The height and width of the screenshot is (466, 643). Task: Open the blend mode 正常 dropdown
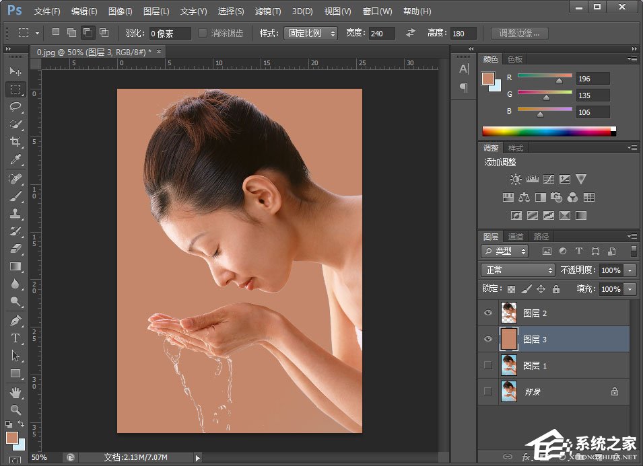coord(517,270)
